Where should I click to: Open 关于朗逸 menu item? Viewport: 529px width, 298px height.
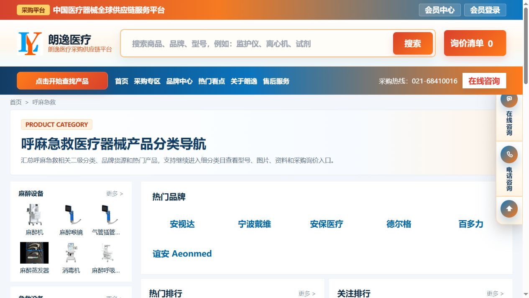pyautogui.click(x=244, y=81)
